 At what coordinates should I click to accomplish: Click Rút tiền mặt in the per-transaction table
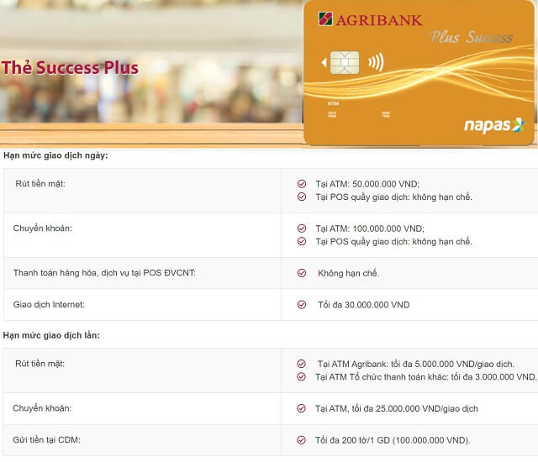pos(40,363)
